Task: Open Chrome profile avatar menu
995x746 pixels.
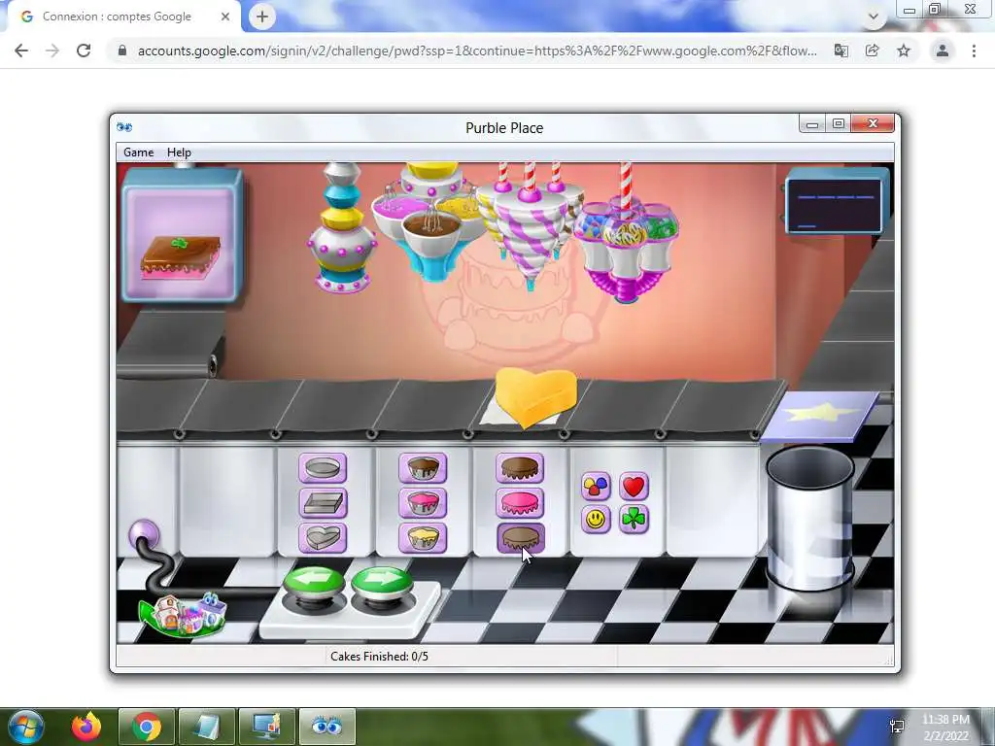Action: tap(943, 51)
